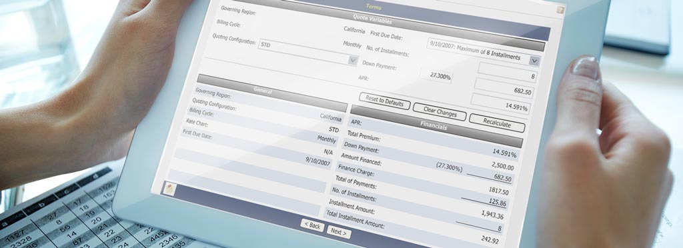
Task: Select the (27.300%) value in Financials
Action: (449, 167)
